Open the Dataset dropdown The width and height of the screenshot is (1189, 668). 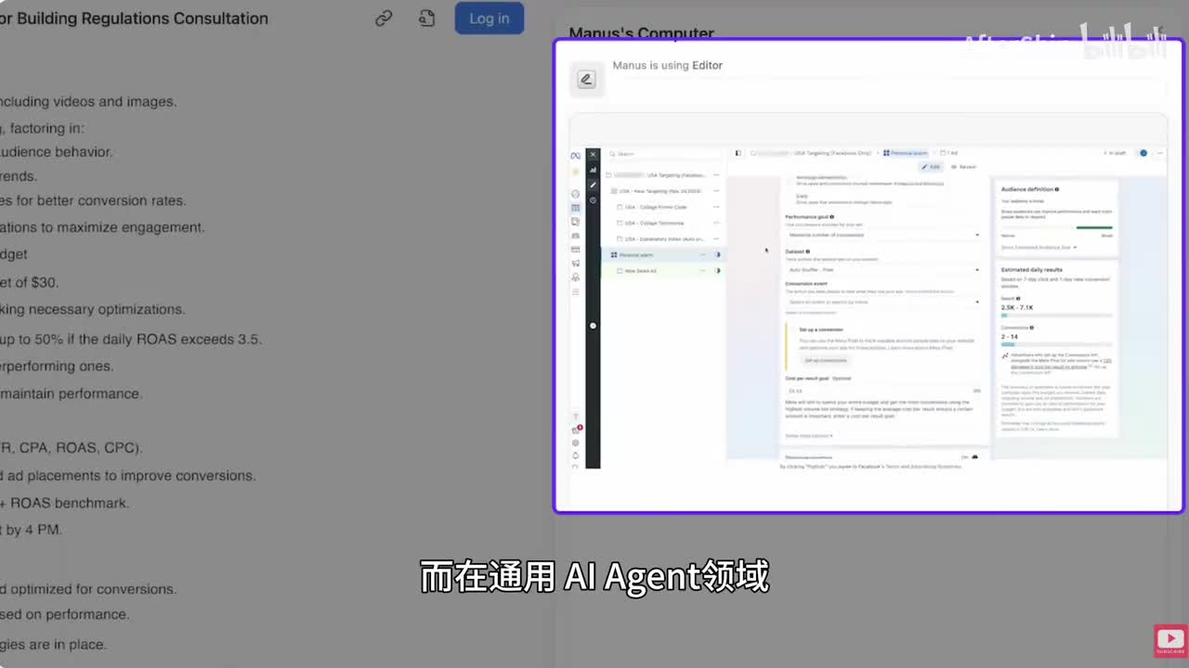[x=882, y=270]
